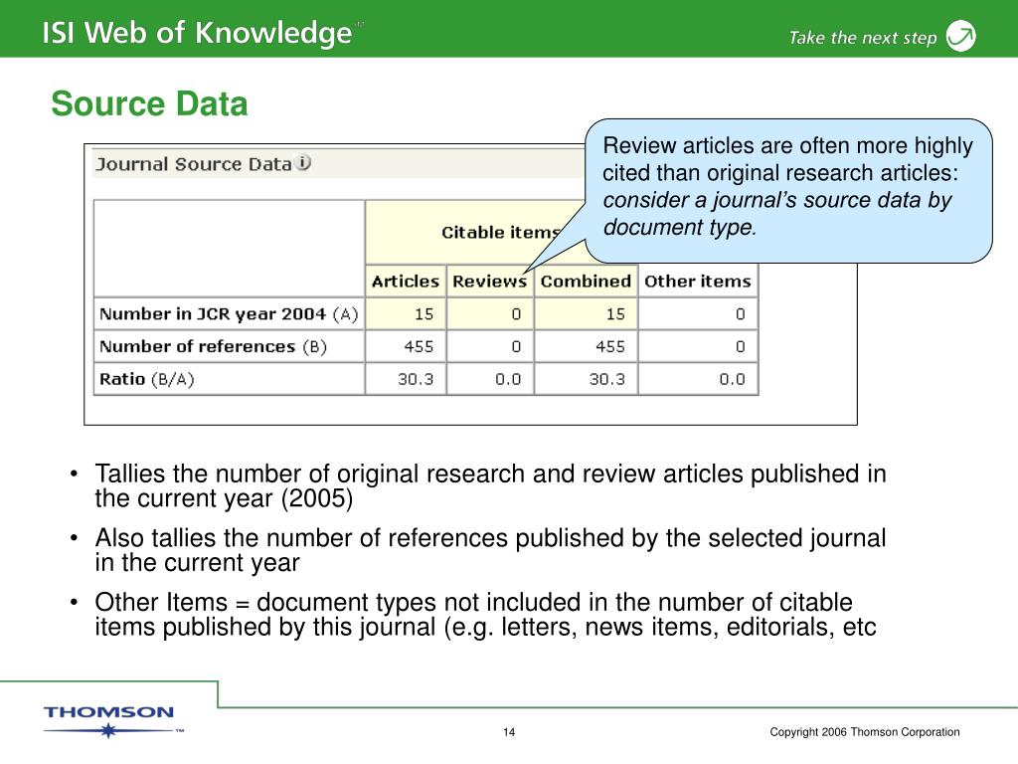Click the Articles value 455 in the references row

[419, 347]
